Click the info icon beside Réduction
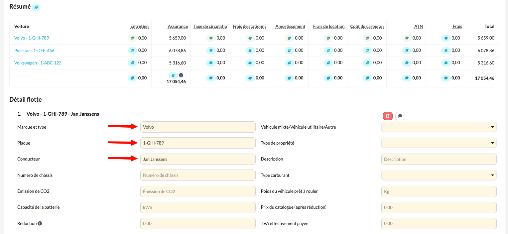508x234 pixels. click(40, 223)
